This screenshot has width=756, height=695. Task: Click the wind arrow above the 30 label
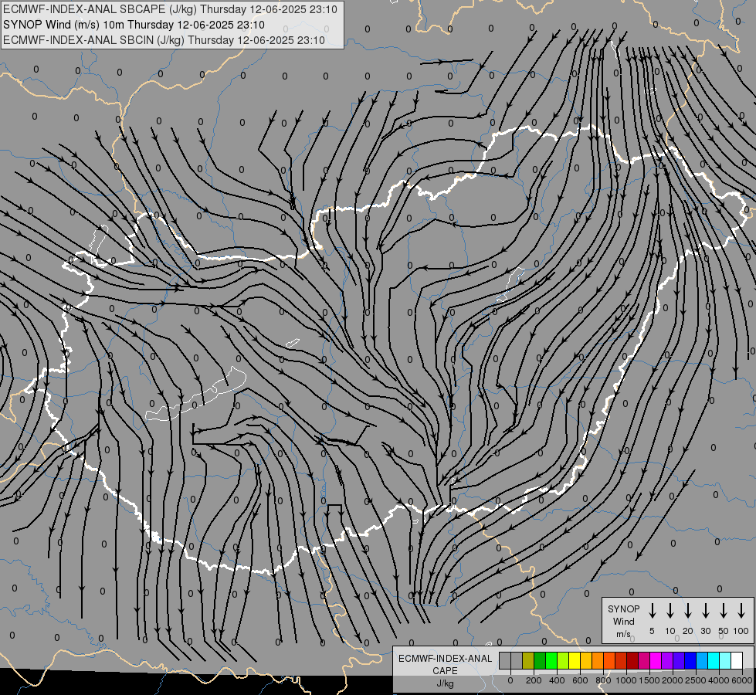click(x=705, y=611)
